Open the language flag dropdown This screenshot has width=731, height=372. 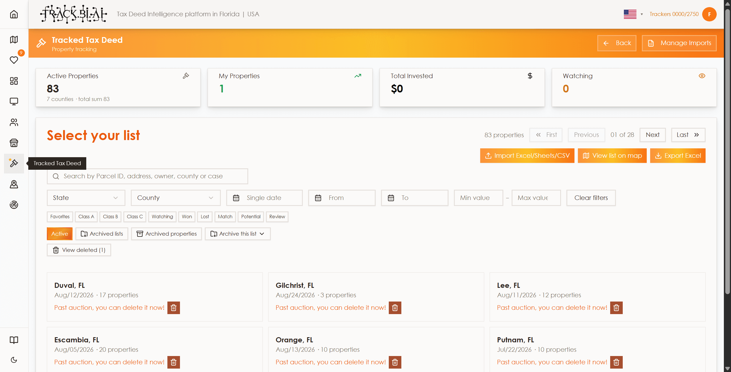coord(633,14)
